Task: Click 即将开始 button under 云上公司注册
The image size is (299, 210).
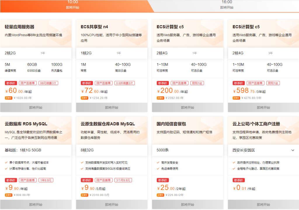Action: point(264,204)
